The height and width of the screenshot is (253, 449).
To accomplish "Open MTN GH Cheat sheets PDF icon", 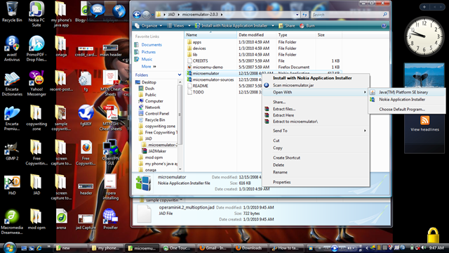I will tap(111, 118).
